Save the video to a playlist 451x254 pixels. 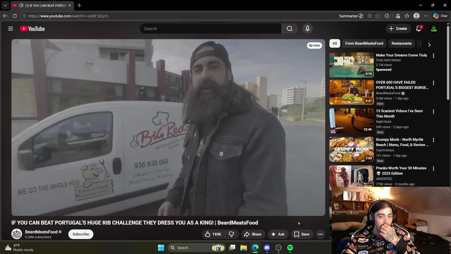302,234
